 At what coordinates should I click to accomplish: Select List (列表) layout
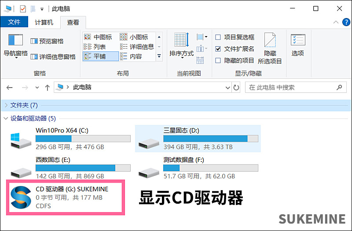click(95, 47)
